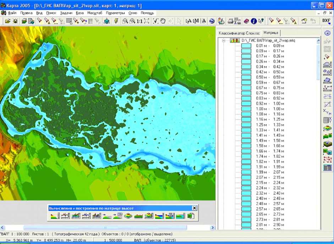Screen dimensions: 334x244
Task: Click the DXF export toolbar button
Action: click(326, 21)
